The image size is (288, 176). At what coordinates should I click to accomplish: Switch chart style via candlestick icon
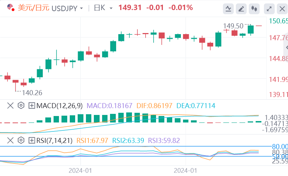pos(255,8)
